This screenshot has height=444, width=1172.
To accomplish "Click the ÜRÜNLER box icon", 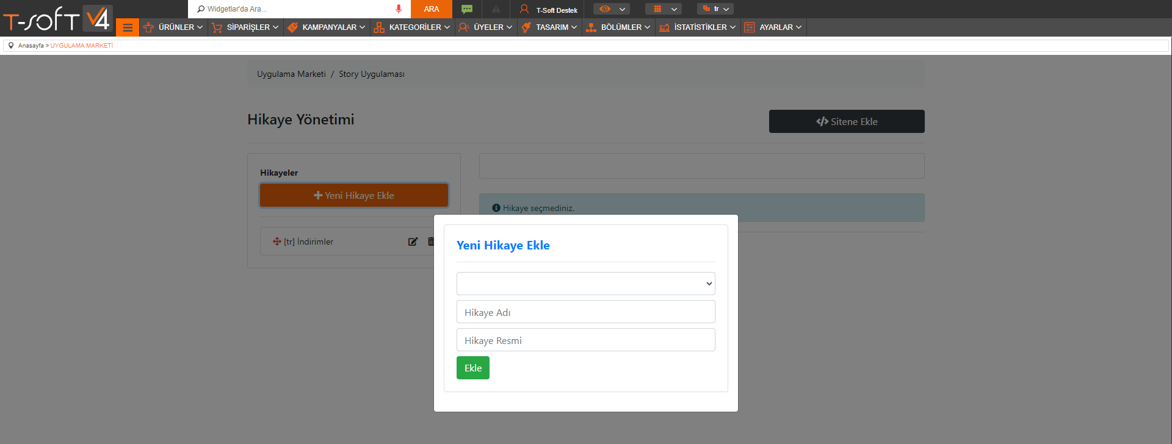I will point(148,27).
